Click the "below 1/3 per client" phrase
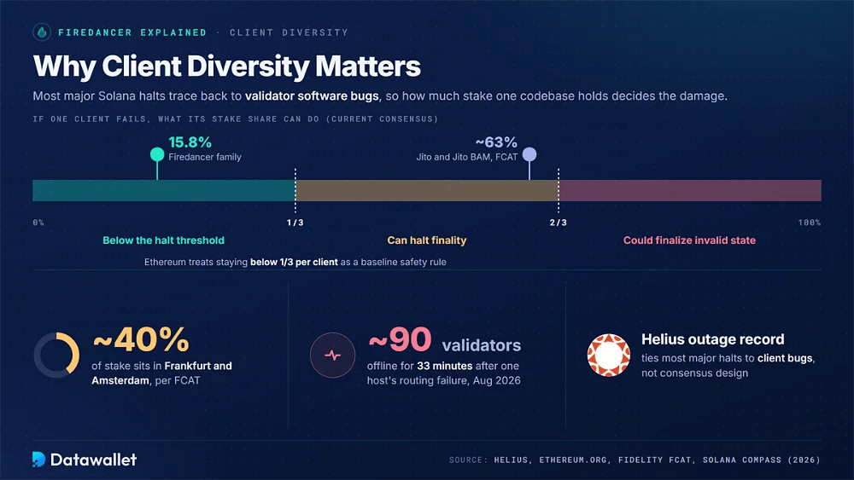This screenshot has height=480, width=854. tap(294, 262)
